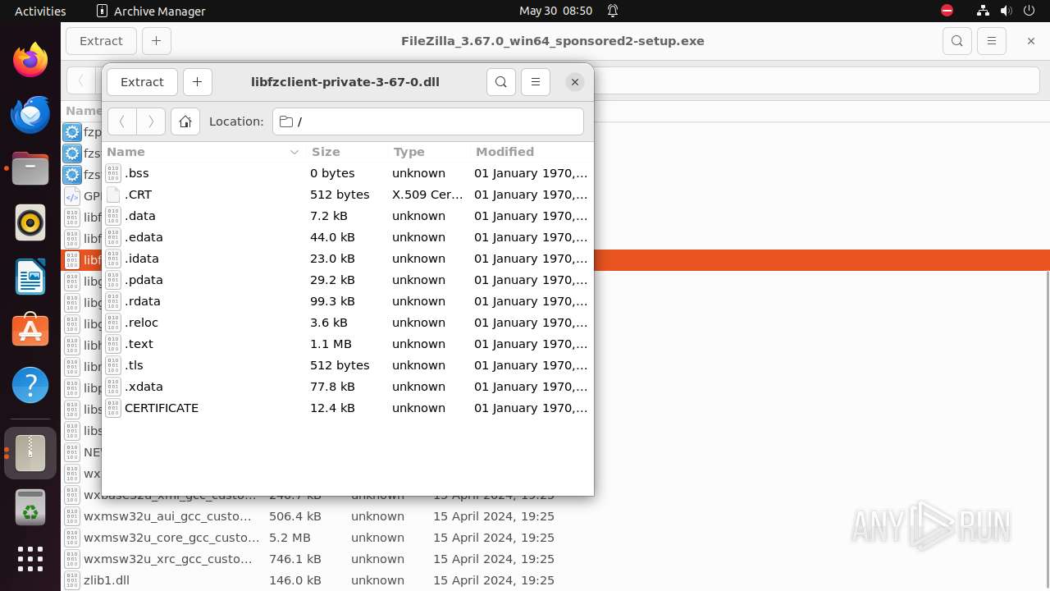
Task: Open Firefox from the dock
Action: (30, 60)
